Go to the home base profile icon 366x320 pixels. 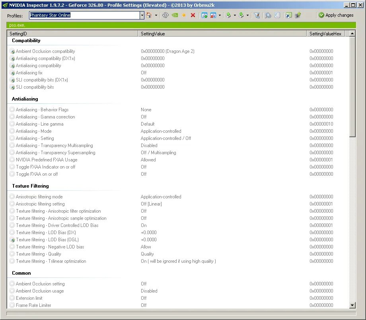tap(149, 16)
